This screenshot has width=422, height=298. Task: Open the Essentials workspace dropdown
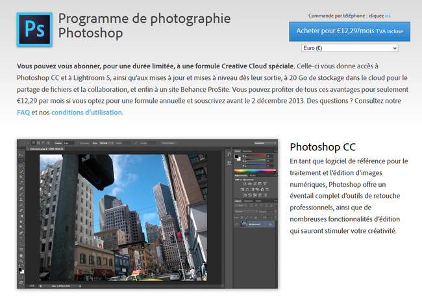265,143
